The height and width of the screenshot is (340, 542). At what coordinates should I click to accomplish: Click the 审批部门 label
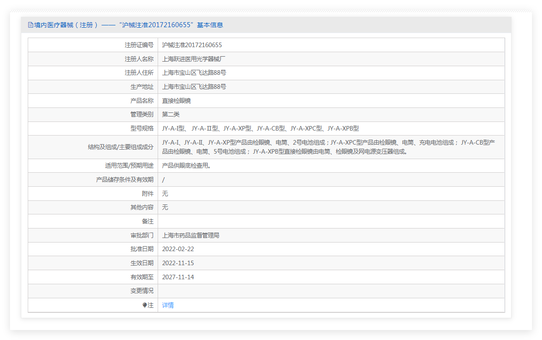(142, 235)
